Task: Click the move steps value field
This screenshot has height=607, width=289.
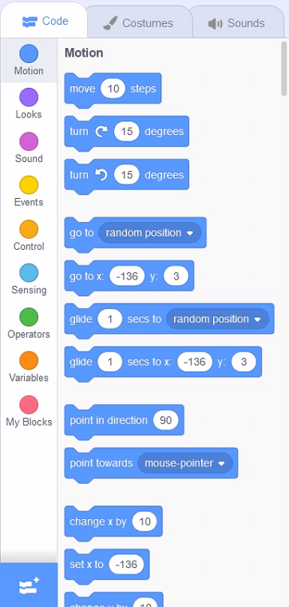Action: 113,89
